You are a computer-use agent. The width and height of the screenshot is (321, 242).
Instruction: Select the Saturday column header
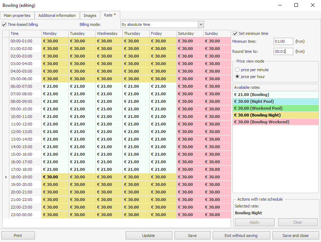tap(190, 33)
